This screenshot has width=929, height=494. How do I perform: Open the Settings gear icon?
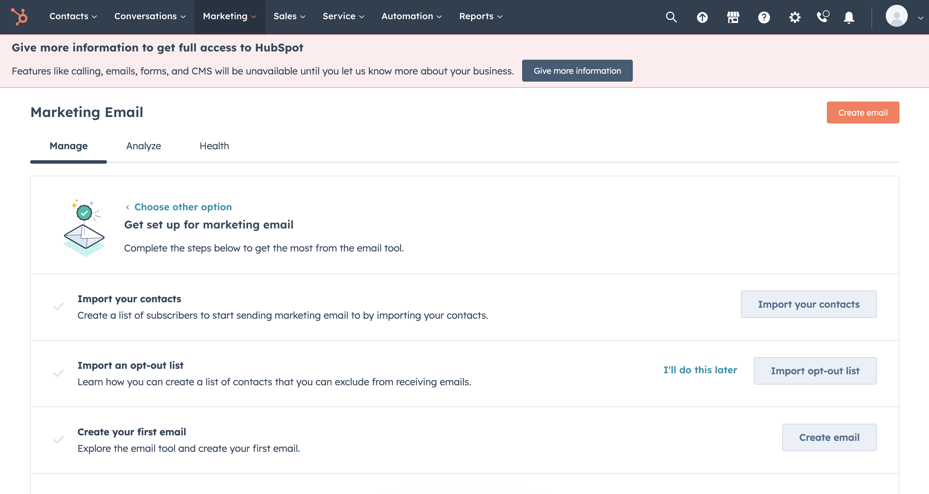click(x=795, y=17)
